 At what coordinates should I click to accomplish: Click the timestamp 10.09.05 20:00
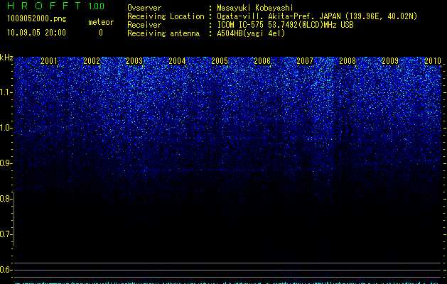coord(36,33)
